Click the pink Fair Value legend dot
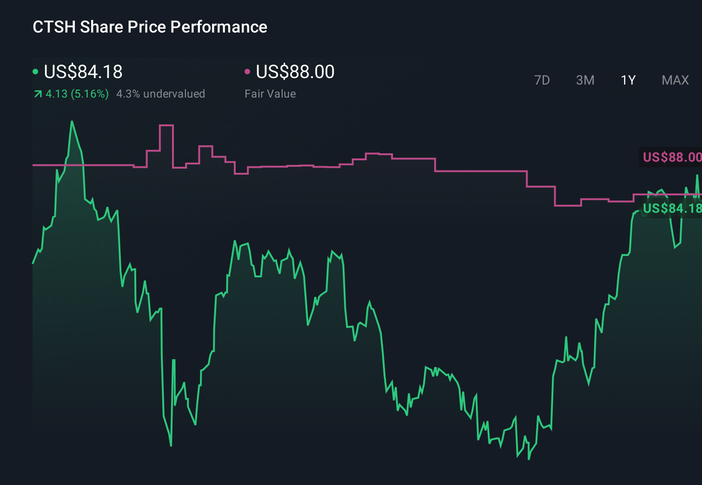Screen dimensions: 702x485 pos(247,72)
